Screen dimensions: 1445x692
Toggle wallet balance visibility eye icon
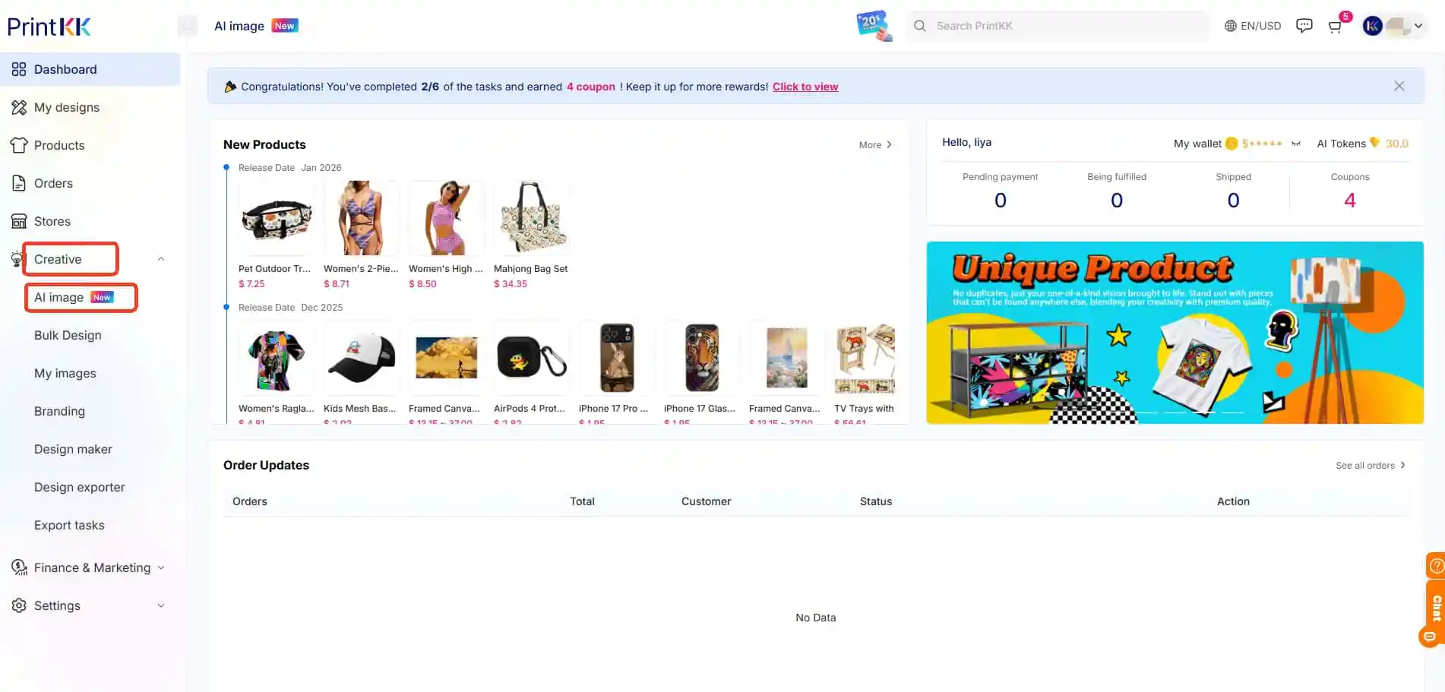point(1296,144)
